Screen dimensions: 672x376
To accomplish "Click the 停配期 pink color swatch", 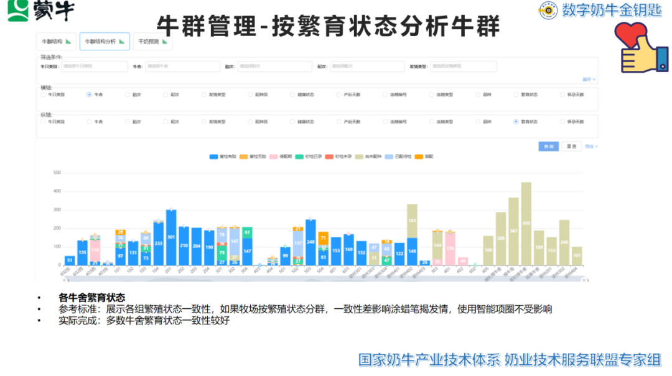I will [x=273, y=156].
